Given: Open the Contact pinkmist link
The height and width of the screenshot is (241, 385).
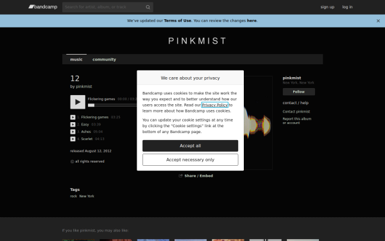Looking at the screenshot, I should (x=296, y=112).
